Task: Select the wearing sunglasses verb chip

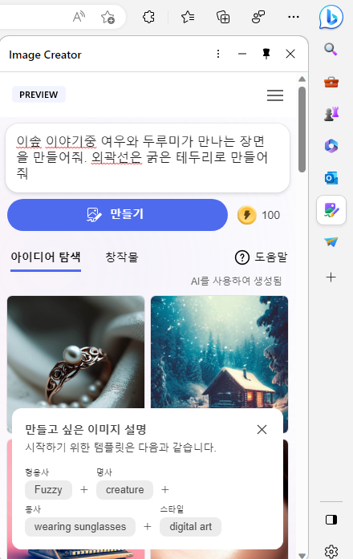Action: [80, 527]
